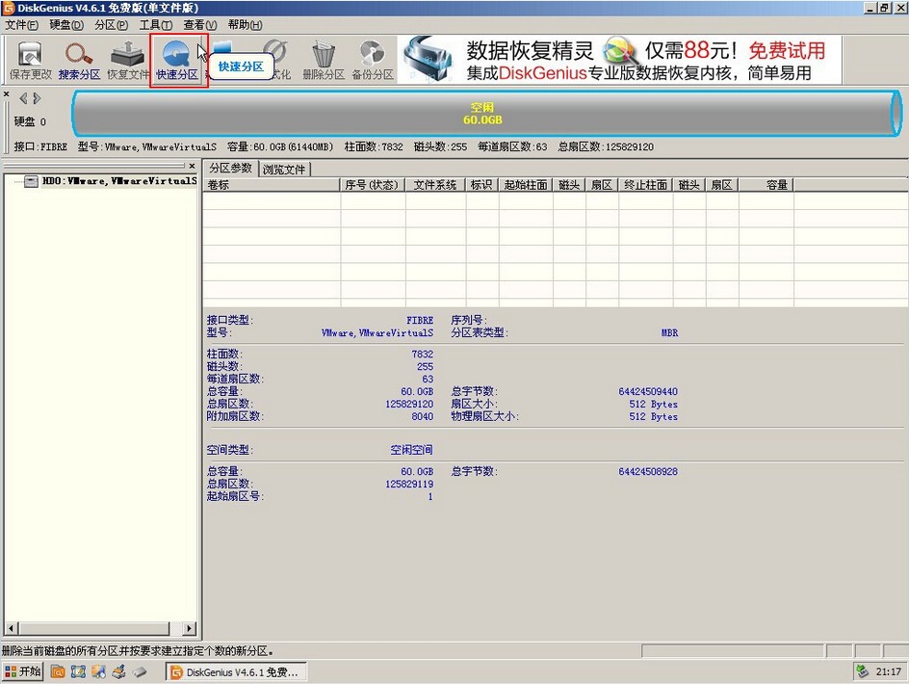Select the 保存更改 (save changes) toolbar icon
The width and height of the screenshot is (909, 684).
pos(28,59)
